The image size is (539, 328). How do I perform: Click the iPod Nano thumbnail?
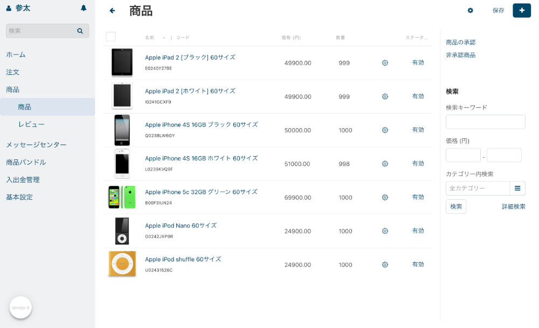[122, 231]
